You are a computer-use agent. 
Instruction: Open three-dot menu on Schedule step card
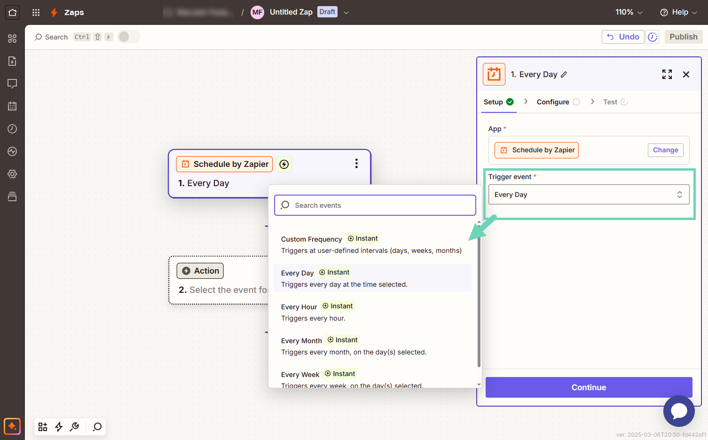[x=356, y=164]
